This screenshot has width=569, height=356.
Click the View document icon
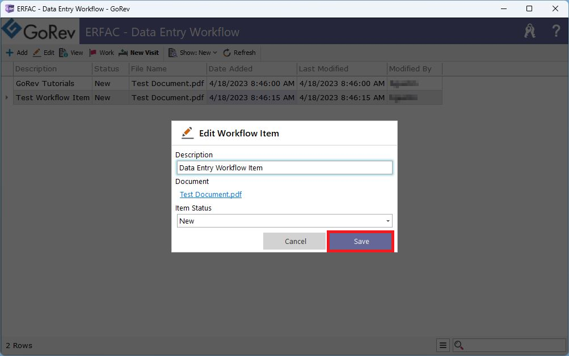(64, 53)
